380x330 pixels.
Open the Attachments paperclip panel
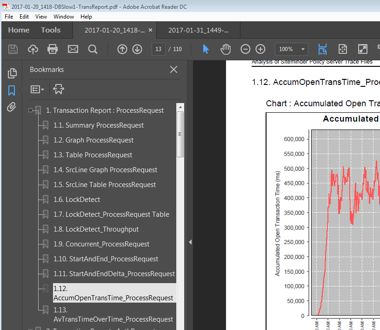tap(11, 107)
